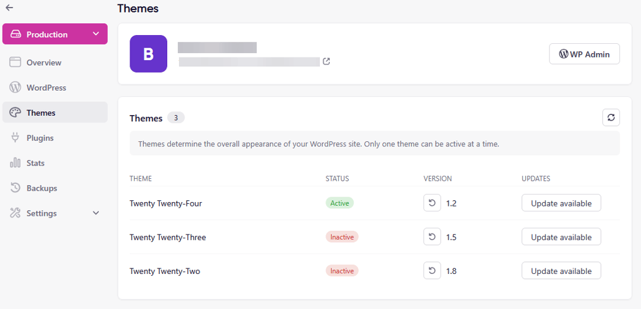Open the Overview sidebar item
This screenshot has width=641, height=309.
[55, 63]
